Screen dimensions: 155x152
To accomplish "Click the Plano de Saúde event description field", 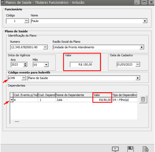I will tap(82, 78).
